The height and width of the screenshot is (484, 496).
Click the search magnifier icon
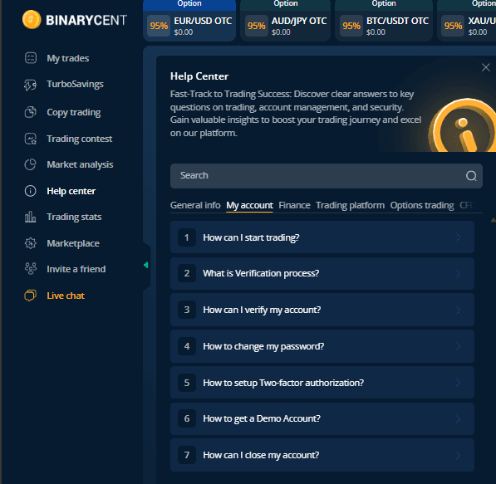coord(471,176)
